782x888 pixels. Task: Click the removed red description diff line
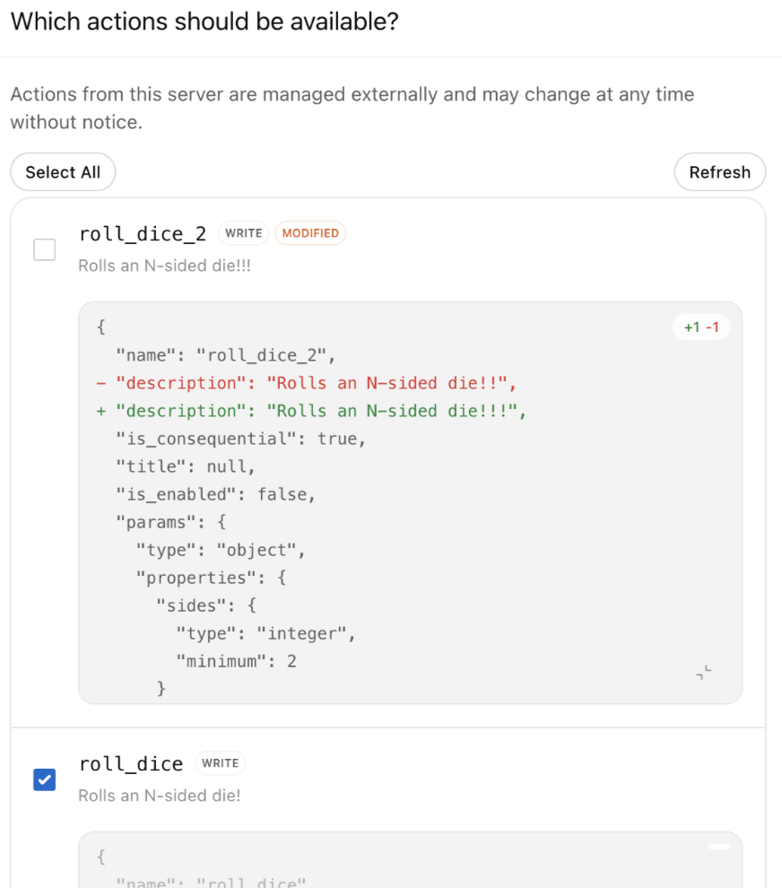307,383
